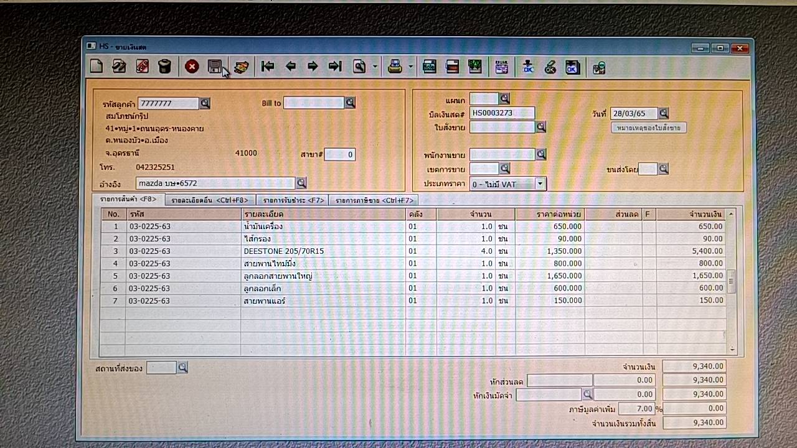Viewport: 797px width, 448px height.
Task: Click the unit price cell 1,650.000
Action: (550, 276)
